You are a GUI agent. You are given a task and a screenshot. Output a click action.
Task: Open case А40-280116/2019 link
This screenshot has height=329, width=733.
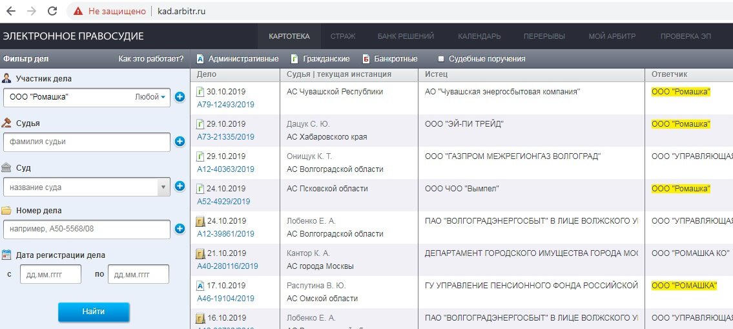227,266
